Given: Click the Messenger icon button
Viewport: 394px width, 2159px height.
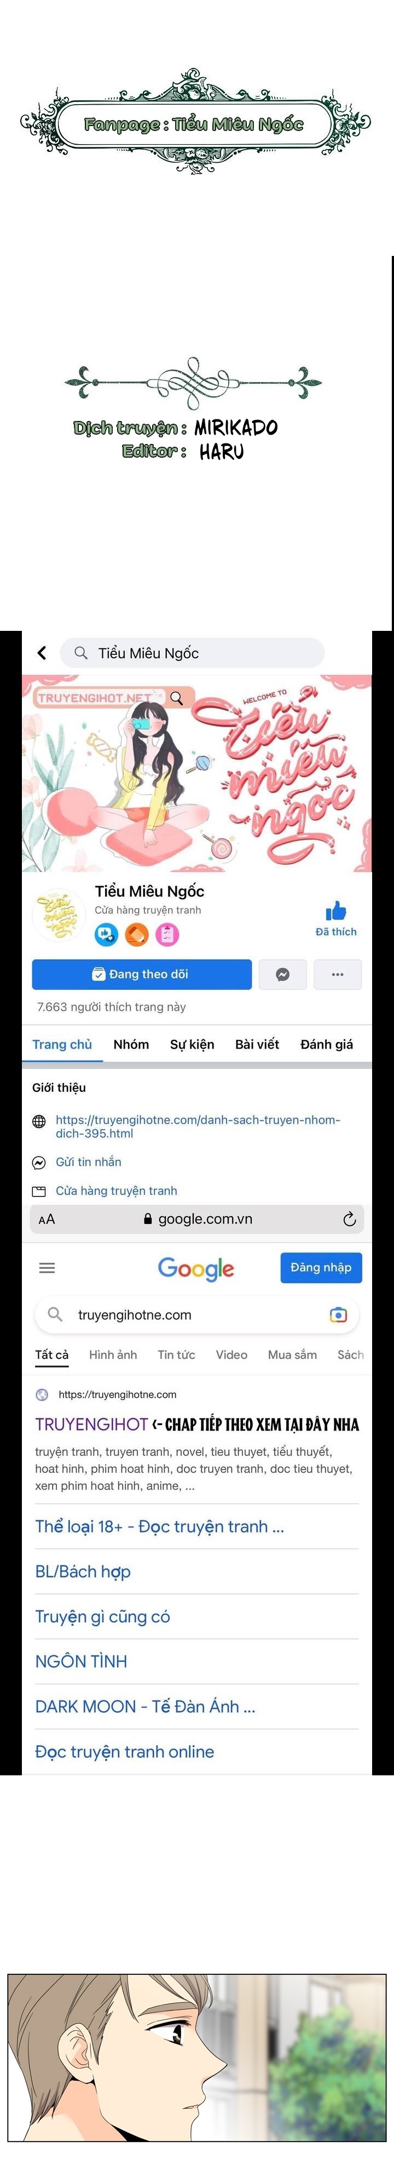Looking at the screenshot, I should tap(283, 974).
